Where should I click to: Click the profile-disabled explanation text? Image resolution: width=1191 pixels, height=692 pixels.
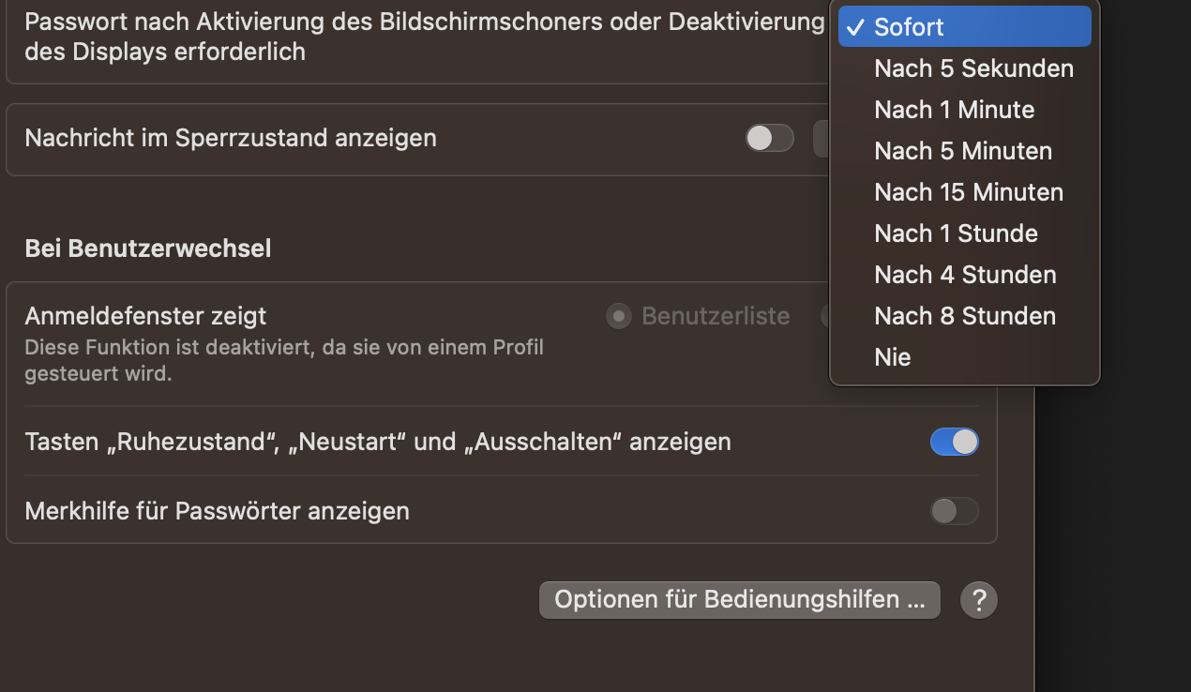[x=283, y=361]
